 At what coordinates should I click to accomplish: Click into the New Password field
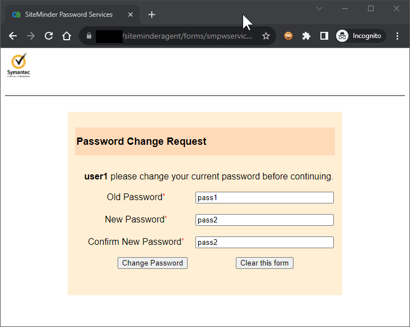(264, 220)
